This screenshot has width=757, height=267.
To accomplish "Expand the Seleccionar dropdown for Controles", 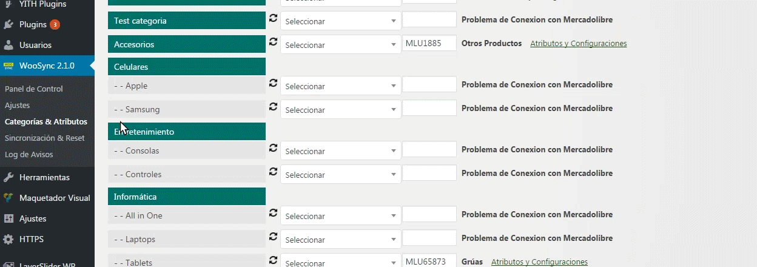I will click(340, 175).
